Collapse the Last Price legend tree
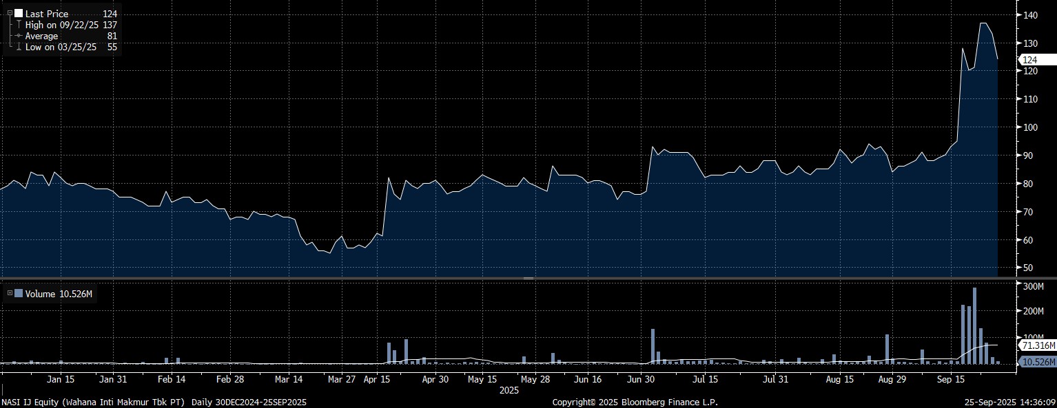Screen dimensions: 1057x408 [10, 14]
